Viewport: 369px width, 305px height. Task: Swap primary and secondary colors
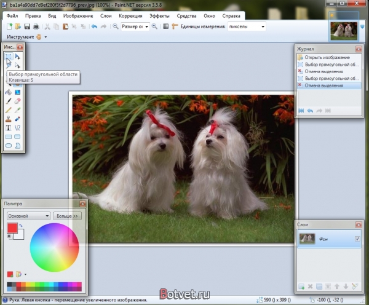21,226
